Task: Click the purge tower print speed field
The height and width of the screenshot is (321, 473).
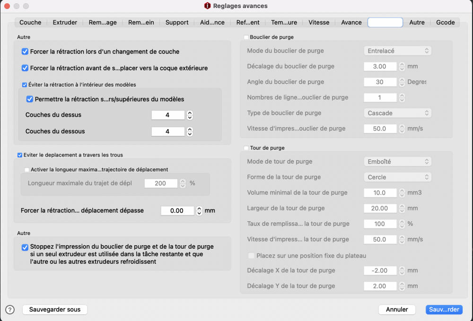Action: coord(380,239)
